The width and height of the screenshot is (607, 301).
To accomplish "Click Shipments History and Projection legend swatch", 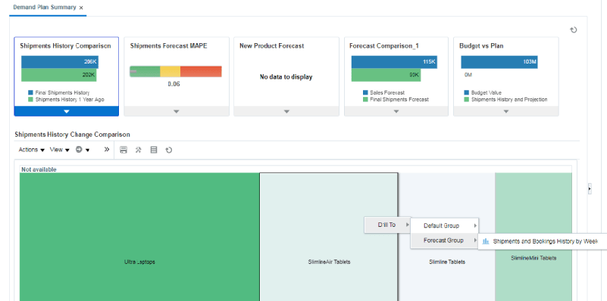I will click(x=467, y=99).
